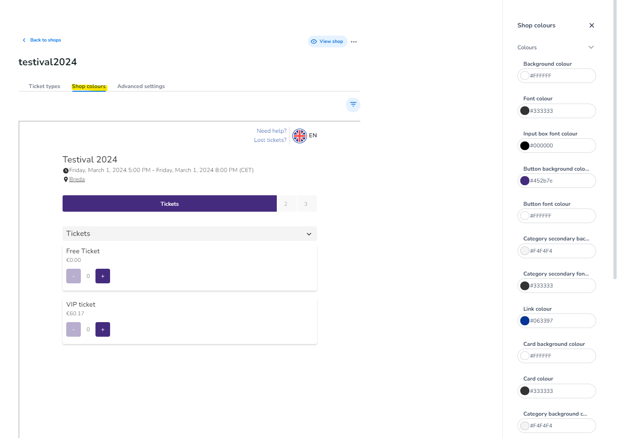The height and width of the screenshot is (438, 618).
Task: Open the three-dots more options menu
Action: pyautogui.click(x=354, y=42)
